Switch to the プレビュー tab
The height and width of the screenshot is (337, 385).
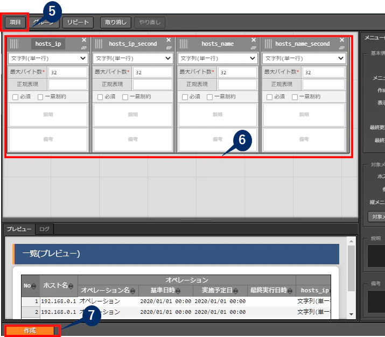pos(19,229)
